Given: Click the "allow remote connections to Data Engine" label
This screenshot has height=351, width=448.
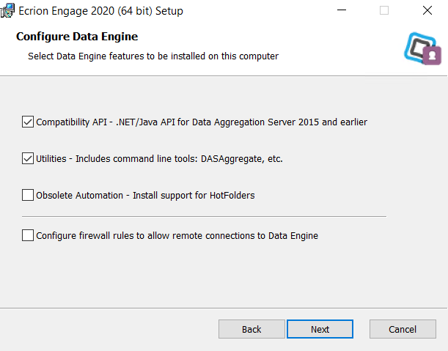Looking at the screenshot, I should pos(232,236).
